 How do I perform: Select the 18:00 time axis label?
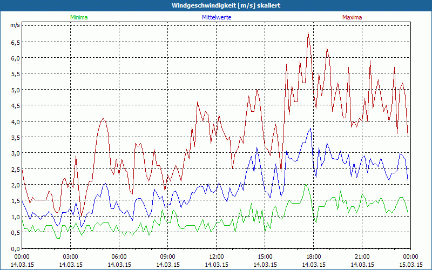coord(313,256)
